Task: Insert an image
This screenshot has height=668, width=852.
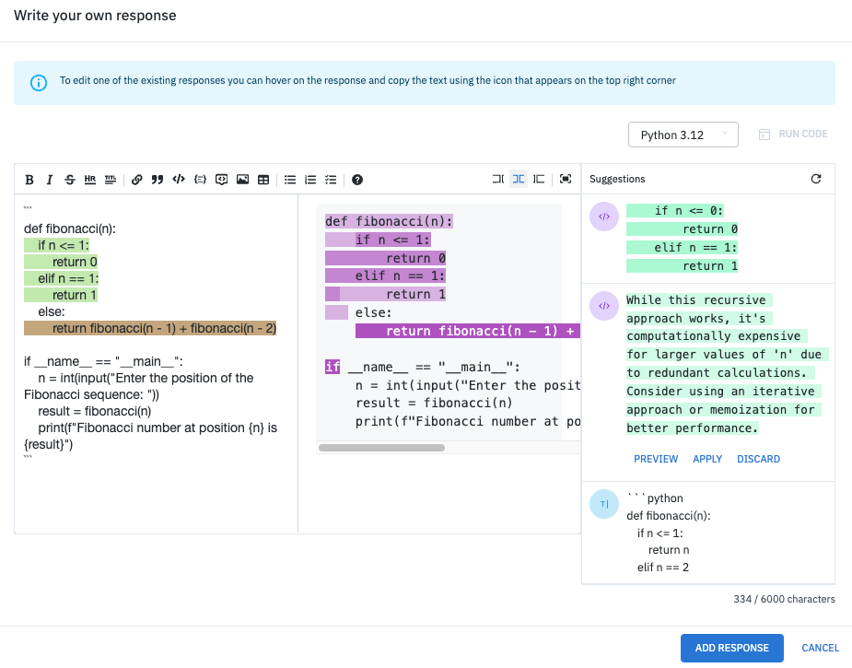Action: pos(242,180)
